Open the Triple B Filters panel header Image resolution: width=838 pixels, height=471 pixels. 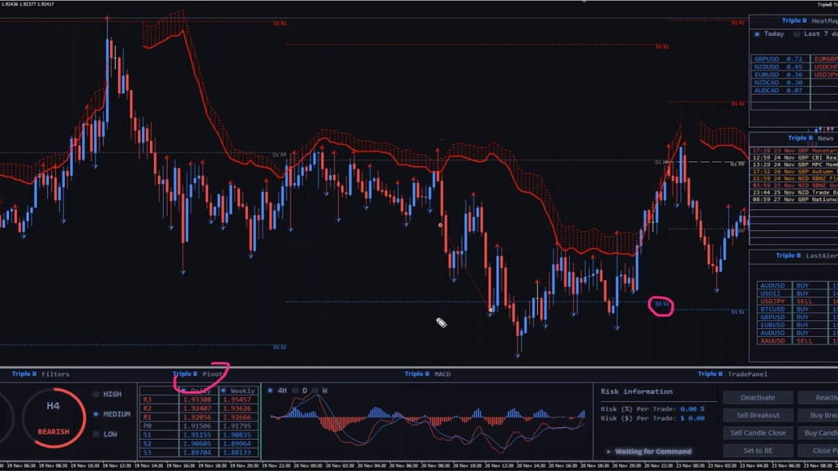pyautogui.click(x=41, y=374)
